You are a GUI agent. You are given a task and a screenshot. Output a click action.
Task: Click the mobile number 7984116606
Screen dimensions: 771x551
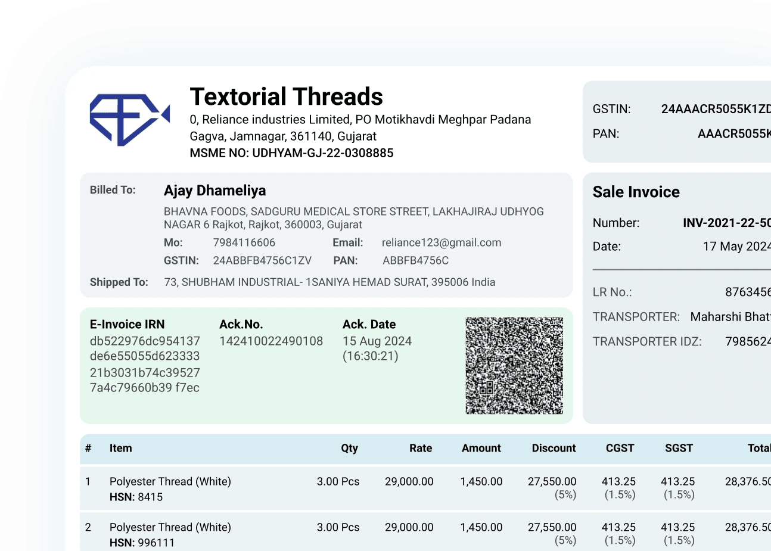[244, 242]
